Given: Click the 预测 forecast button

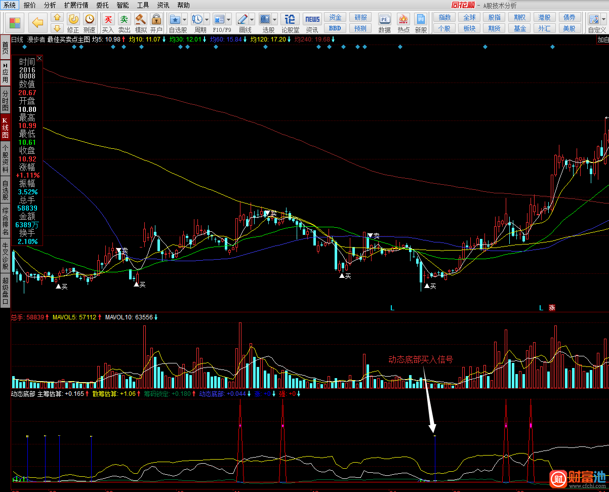Looking at the screenshot, I should (361, 28).
